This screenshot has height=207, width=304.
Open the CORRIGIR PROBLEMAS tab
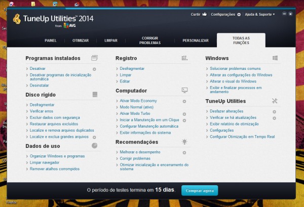click(150, 40)
